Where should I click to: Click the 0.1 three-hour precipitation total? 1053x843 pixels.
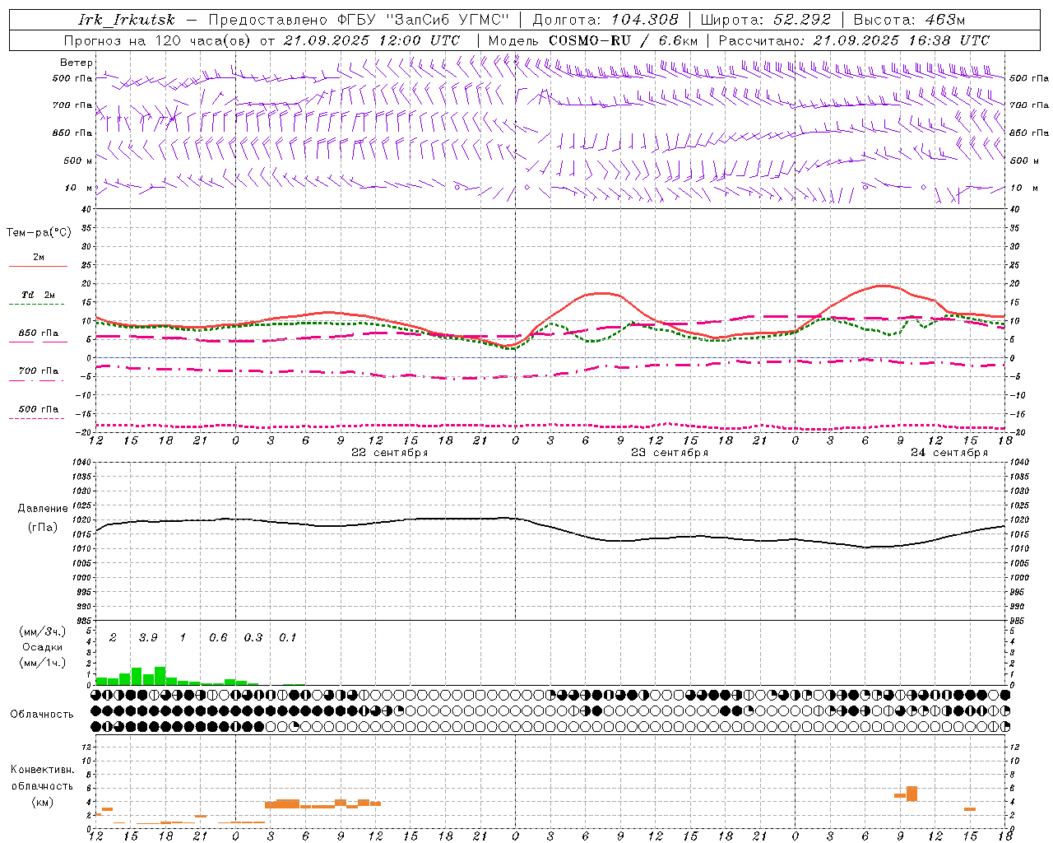[x=287, y=637]
